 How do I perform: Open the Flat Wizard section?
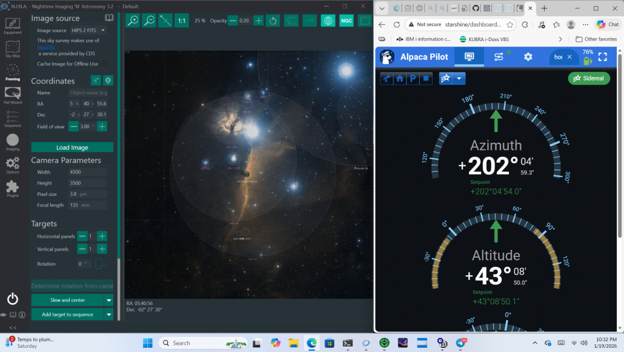coord(13,95)
